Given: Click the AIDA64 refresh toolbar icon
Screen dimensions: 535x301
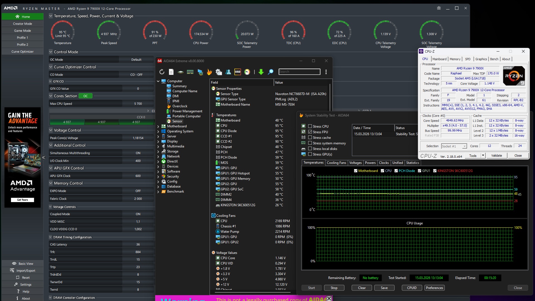Looking at the screenshot, I should (162, 72).
